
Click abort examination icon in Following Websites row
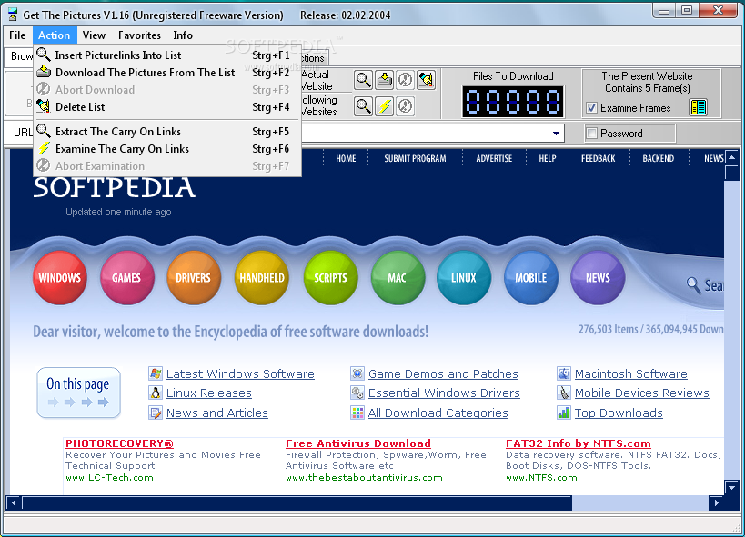(x=406, y=106)
